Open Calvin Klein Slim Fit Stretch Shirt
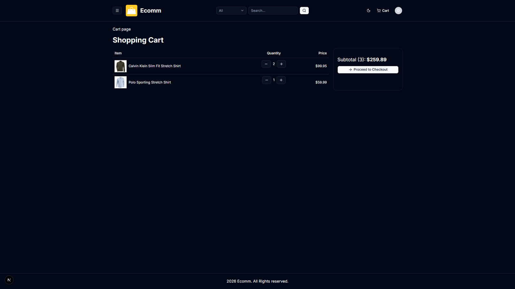The image size is (515, 289). click(154, 66)
